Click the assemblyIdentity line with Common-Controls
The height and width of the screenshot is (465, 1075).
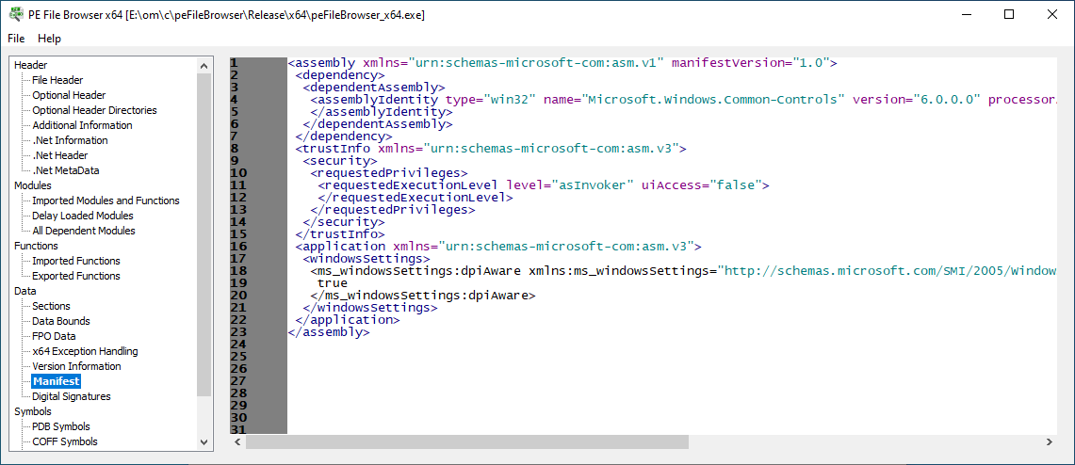tap(683, 100)
